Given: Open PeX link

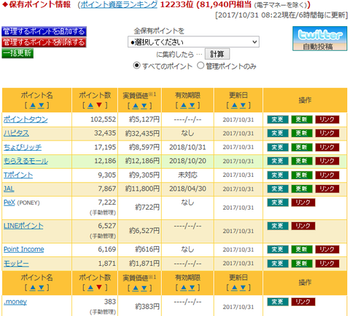Looking at the screenshot, I should 9,202.
